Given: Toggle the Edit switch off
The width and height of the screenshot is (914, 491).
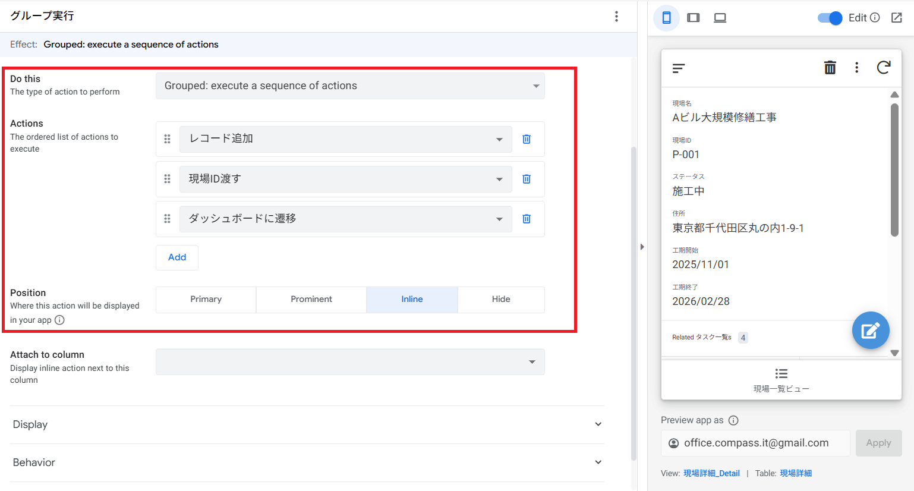Looking at the screenshot, I should (830, 18).
